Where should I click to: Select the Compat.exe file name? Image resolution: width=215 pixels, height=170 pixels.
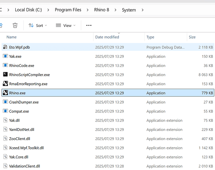pyautogui.click(x=19, y=111)
